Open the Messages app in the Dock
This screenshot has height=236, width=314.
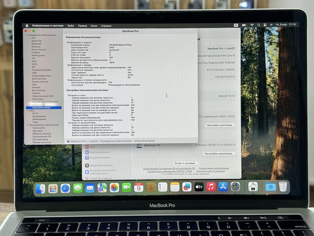click(x=78, y=188)
